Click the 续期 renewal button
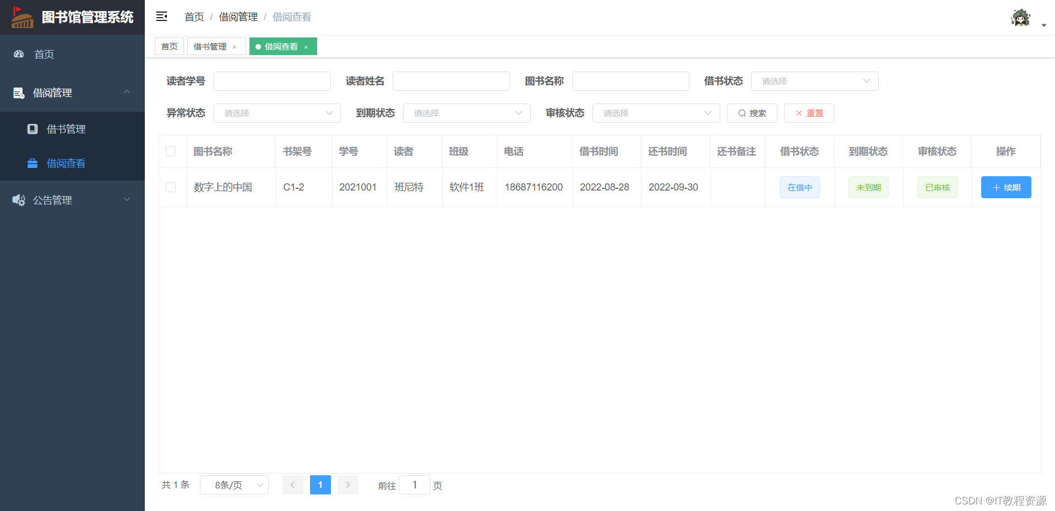The width and height of the screenshot is (1055, 511). click(x=1005, y=187)
